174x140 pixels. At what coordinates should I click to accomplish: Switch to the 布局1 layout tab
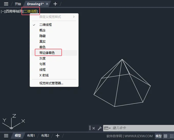(x=31, y=136)
